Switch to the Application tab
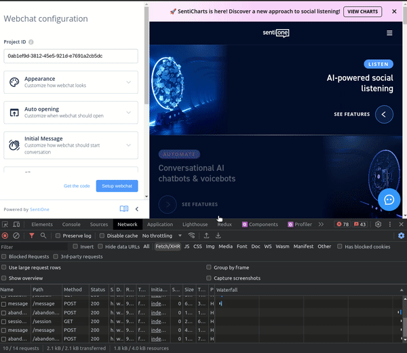The height and width of the screenshot is (353, 407). [160, 225]
